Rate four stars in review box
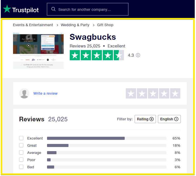196x176 pixels. [x=164, y=93]
